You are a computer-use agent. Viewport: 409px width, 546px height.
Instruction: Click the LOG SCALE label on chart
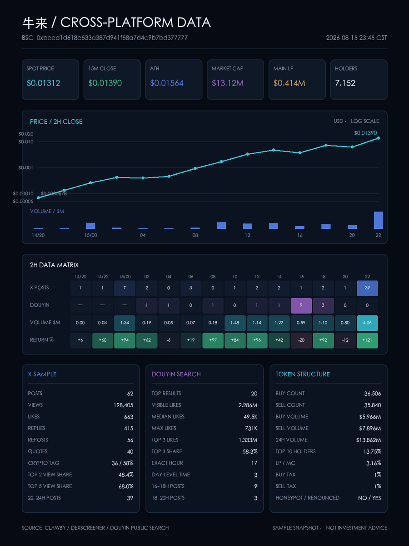pos(365,121)
